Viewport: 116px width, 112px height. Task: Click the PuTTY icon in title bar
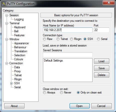(x=4, y=4)
